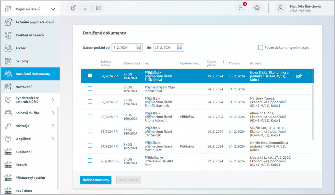Screen dimensions: 335x195
Task: Click the Nastavení sidebar icon
Action: click(x=8, y=87)
